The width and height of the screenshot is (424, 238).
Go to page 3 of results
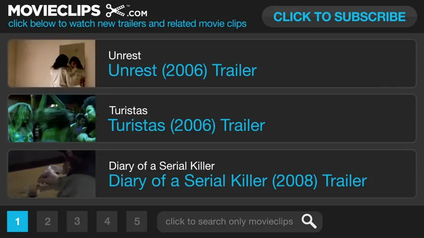(x=77, y=221)
